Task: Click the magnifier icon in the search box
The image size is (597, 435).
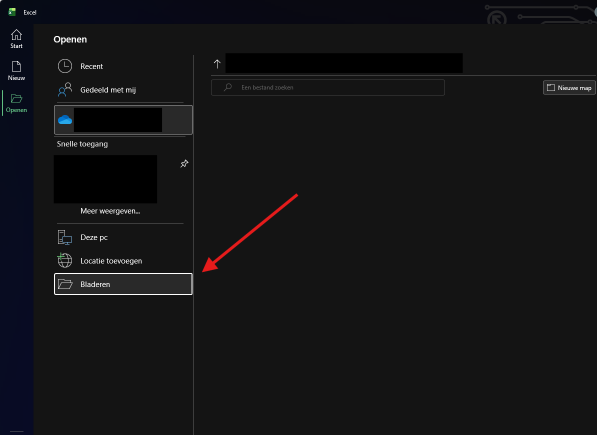Action: click(x=227, y=87)
